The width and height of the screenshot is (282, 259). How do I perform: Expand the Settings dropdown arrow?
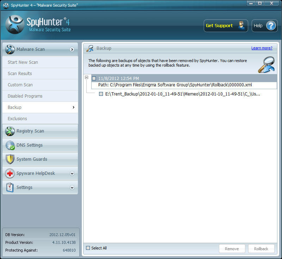pyautogui.click(x=72, y=188)
